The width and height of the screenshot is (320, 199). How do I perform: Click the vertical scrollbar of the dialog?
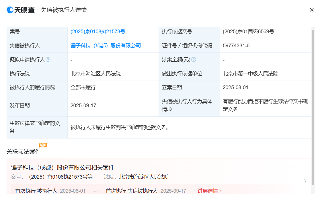click(313, 108)
